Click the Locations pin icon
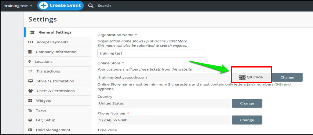The width and height of the screenshot is (313, 135). [30, 61]
